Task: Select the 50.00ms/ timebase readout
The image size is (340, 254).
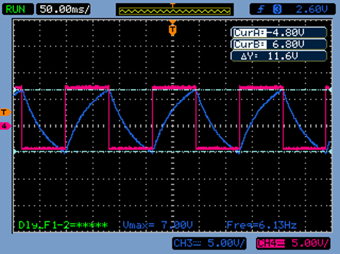Action: pos(64,9)
